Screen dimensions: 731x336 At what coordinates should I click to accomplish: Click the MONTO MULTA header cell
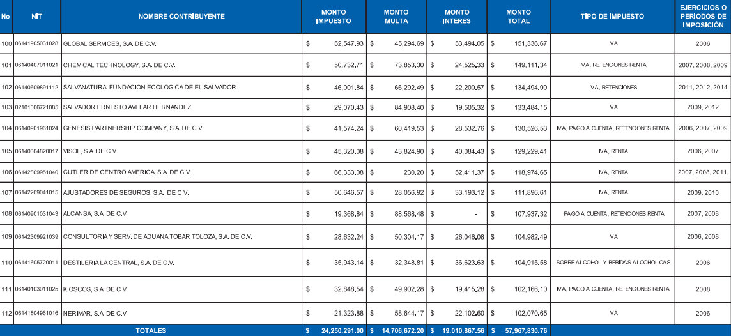(x=396, y=17)
